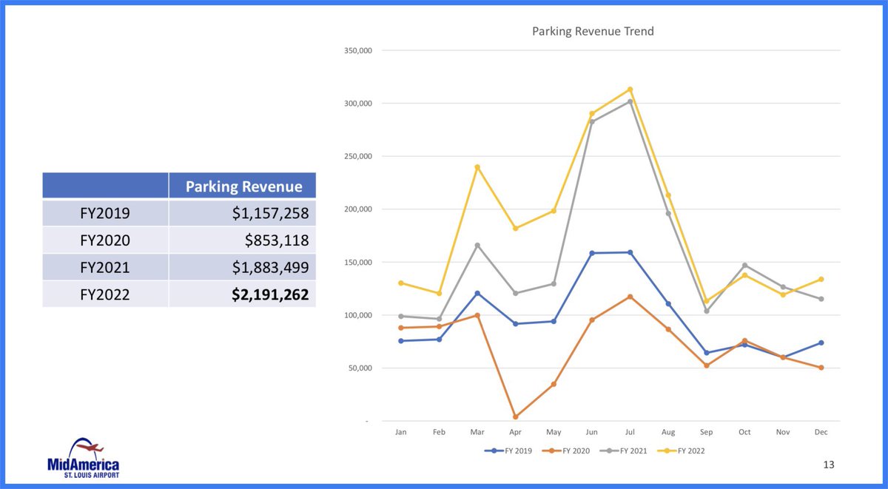Click the Nov x-axis label
Screen dimensions: 888x489
(x=783, y=431)
